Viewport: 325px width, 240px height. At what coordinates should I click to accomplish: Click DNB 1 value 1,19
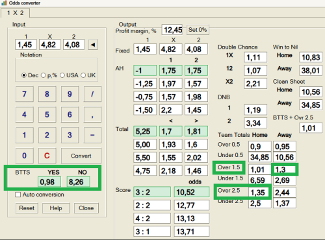tap(255, 110)
